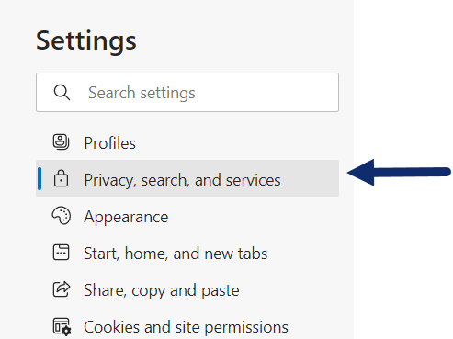
Task: Open the Profiles settings page
Action: click(110, 143)
